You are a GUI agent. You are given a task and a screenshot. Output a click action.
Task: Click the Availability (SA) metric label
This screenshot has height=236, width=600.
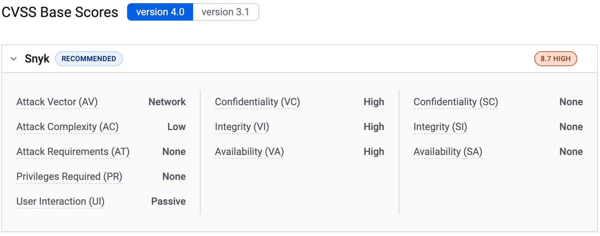pyautogui.click(x=448, y=152)
